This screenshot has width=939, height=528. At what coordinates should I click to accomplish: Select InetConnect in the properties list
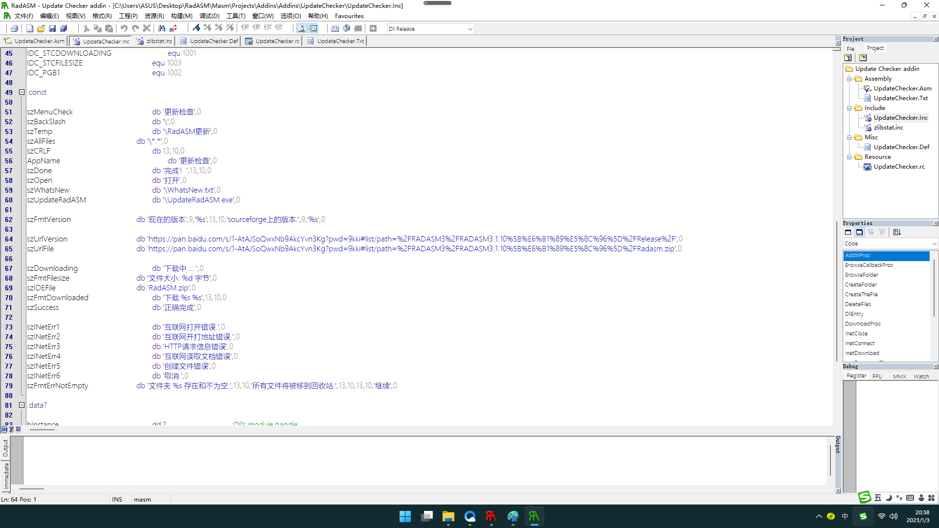point(859,343)
